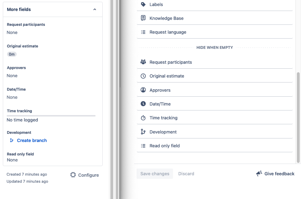Select the Request language field row
This screenshot has width=305, height=199.
[x=215, y=32]
